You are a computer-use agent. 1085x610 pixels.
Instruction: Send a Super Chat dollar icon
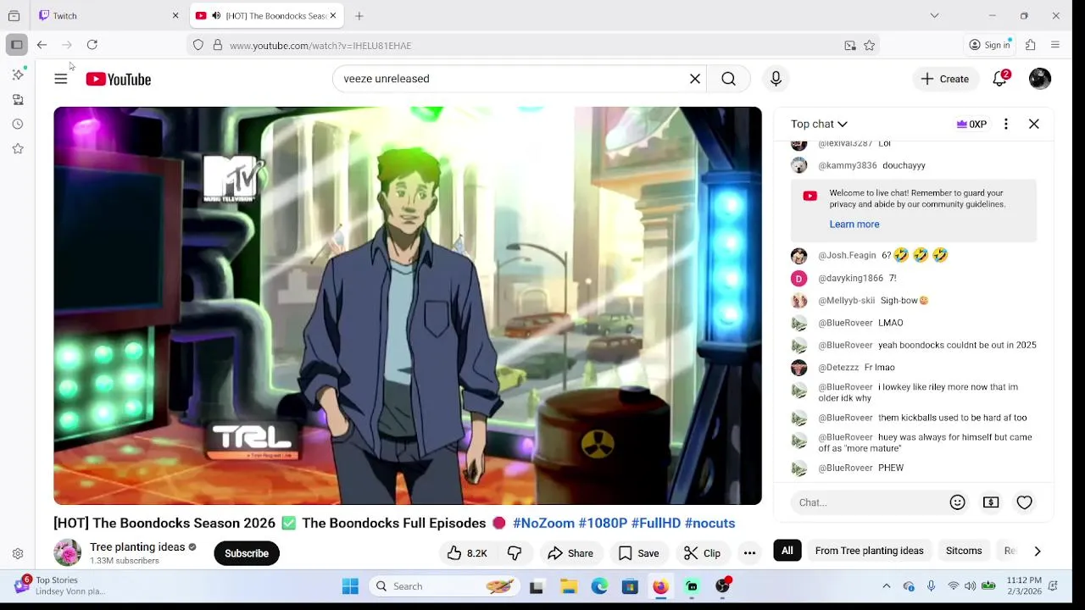coord(991,502)
